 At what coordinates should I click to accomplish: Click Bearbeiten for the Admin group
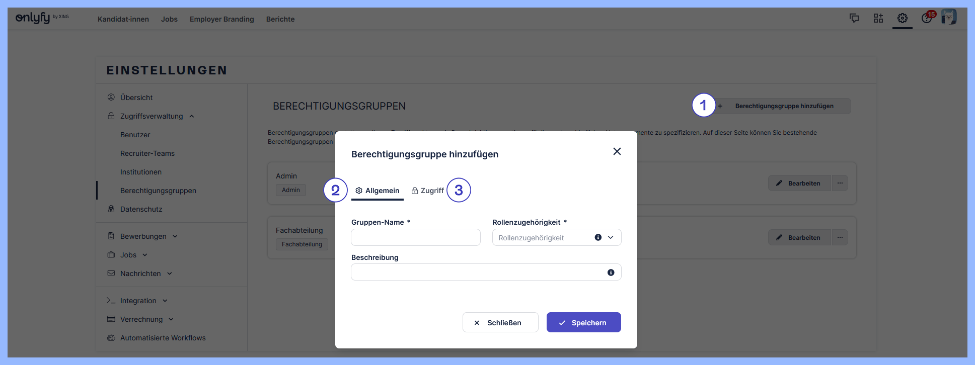click(800, 183)
